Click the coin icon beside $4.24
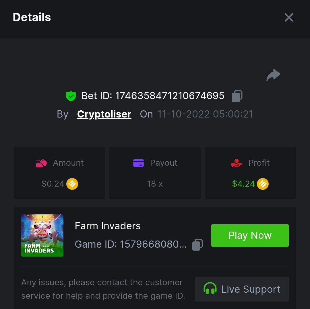 pyautogui.click(x=263, y=184)
